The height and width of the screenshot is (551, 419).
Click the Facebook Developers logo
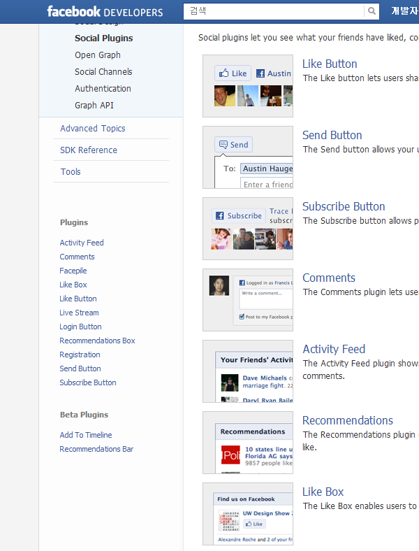pos(105,12)
